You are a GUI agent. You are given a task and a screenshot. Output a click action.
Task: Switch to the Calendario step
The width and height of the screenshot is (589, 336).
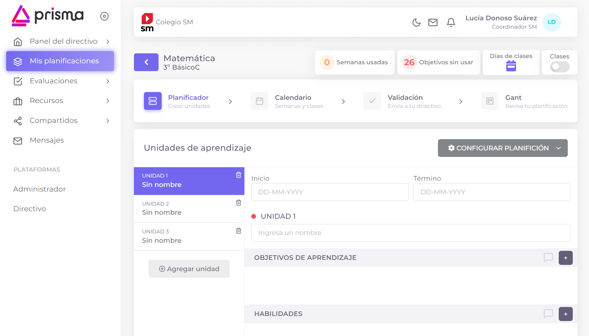[x=293, y=101]
